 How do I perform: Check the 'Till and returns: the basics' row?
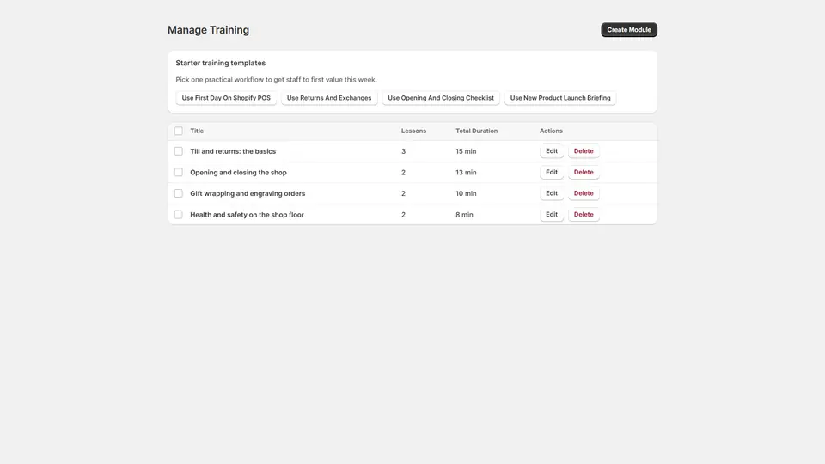pyautogui.click(x=179, y=151)
